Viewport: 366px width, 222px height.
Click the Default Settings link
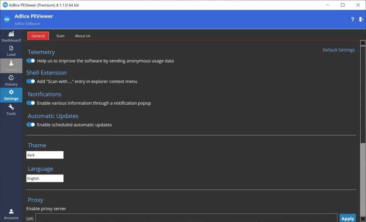click(x=338, y=50)
